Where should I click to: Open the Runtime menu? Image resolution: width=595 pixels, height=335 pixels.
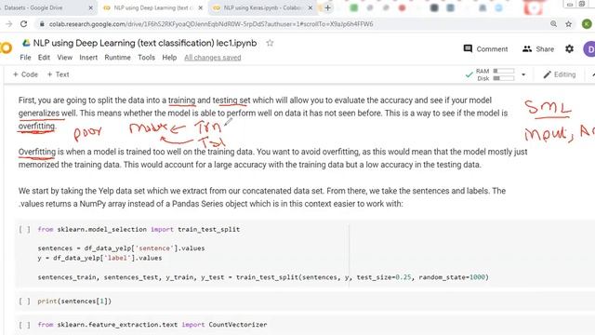(x=118, y=58)
